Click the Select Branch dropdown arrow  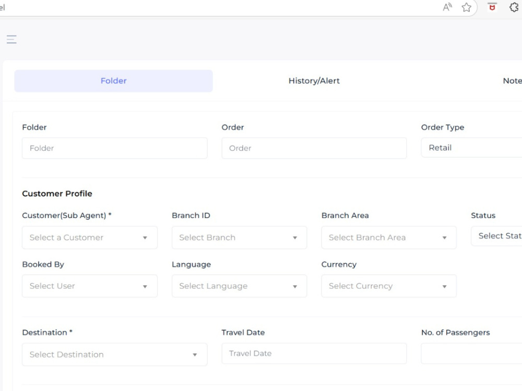(x=294, y=238)
